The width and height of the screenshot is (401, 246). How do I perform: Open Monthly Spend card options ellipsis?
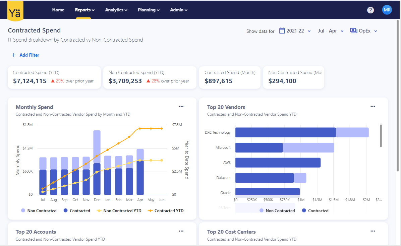click(181, 107)
